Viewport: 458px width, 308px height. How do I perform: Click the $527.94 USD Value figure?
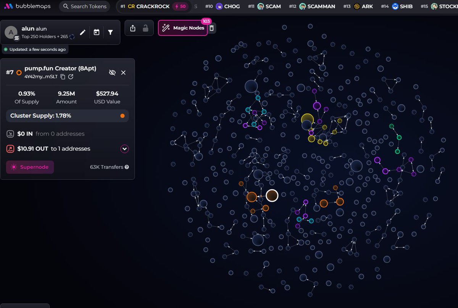tap(107, 94)
